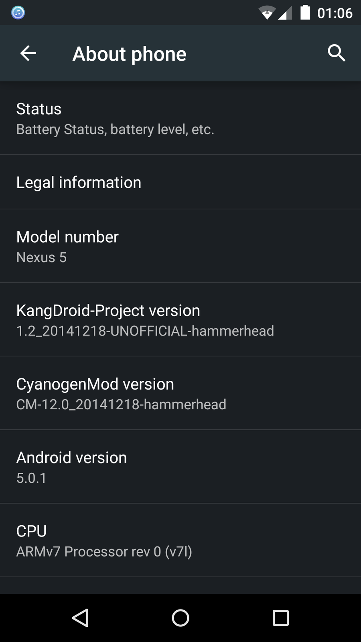Tap the 1.2_20141218-UNOFFICIAL-hammerhead text
361x642 pixels.
tap(145, 331)
